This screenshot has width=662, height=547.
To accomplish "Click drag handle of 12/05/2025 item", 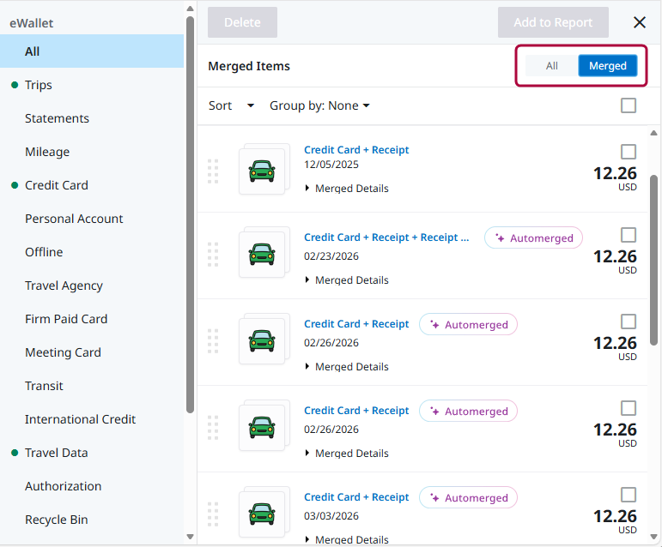I will [x=213, y=171].
